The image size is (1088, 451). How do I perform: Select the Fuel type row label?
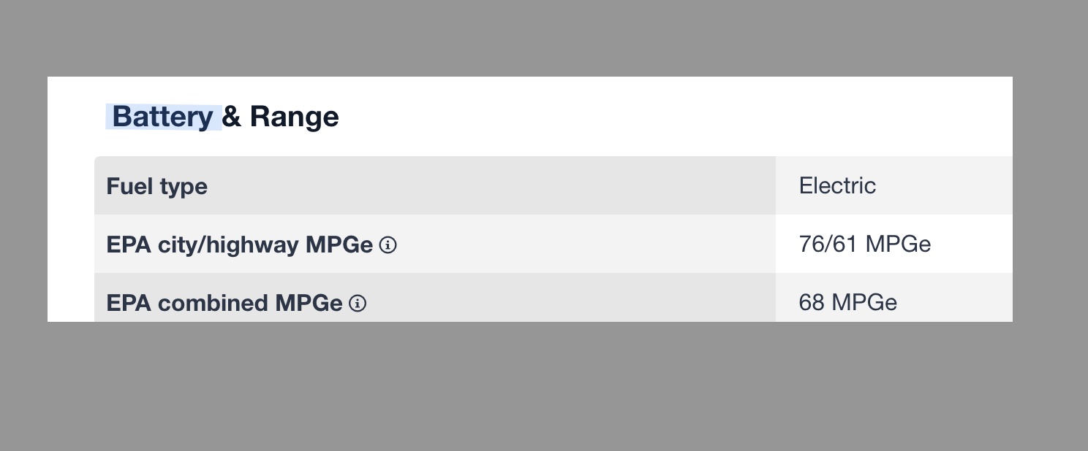157,186
